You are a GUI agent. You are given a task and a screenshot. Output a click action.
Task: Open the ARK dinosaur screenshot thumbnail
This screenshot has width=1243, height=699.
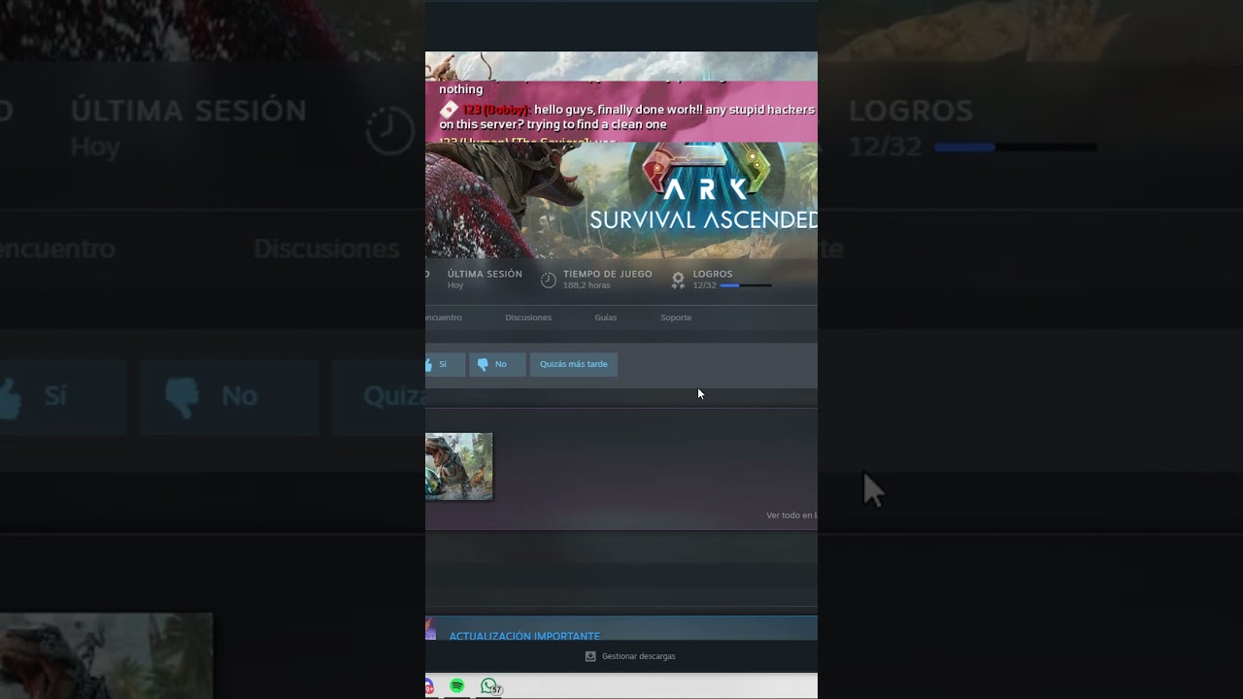coord(458,466)
